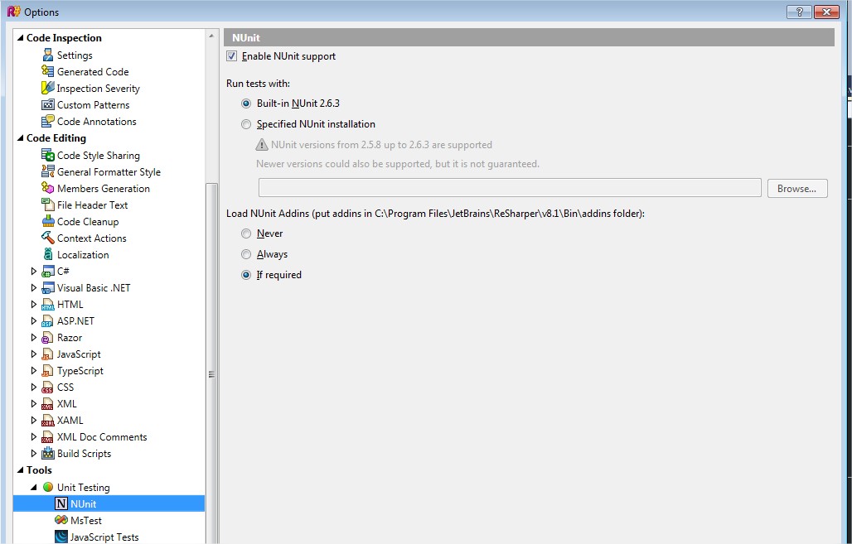This screenshot has height=544, width=852.
Task: Click the Code Annotations icon
Action: [x=48, y=121]
